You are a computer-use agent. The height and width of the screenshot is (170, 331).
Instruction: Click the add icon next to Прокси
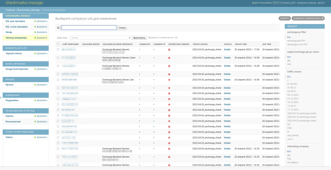coord(35,85)
